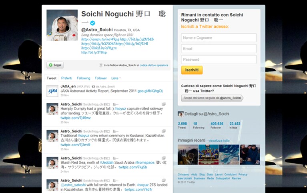Open the Follower tab
The image size is (307, 193).
(100, 78)
